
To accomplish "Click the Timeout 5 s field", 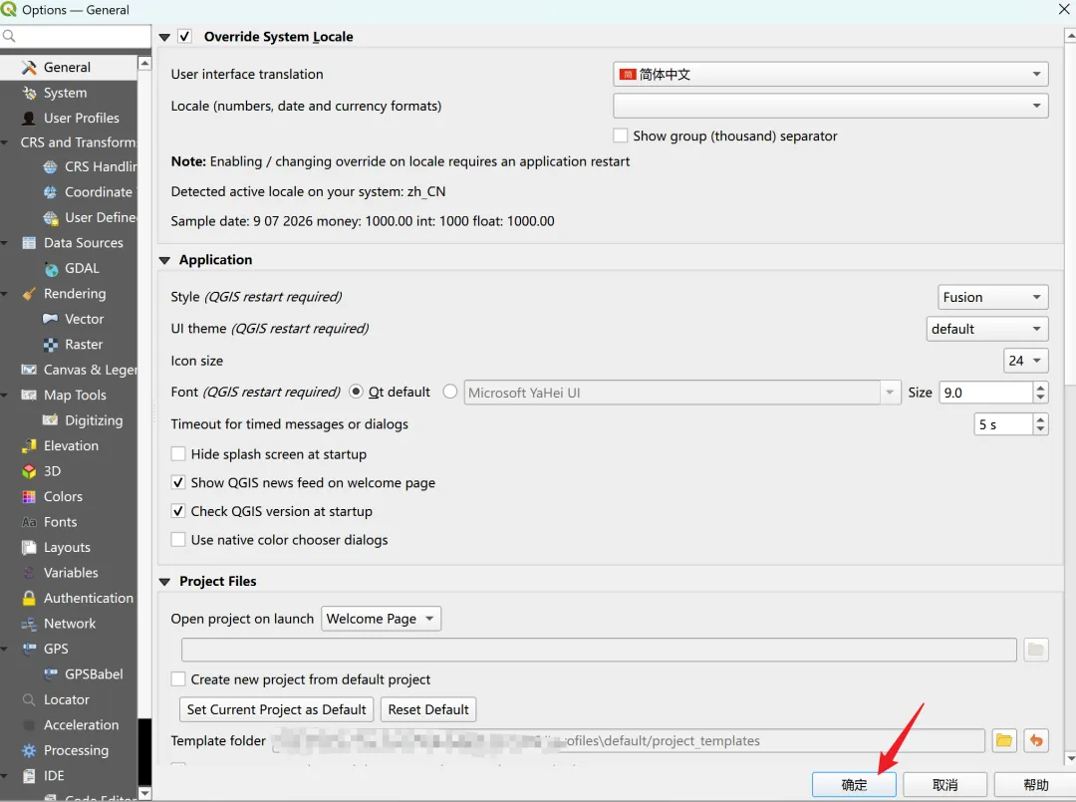I will tap(1002, 424).
